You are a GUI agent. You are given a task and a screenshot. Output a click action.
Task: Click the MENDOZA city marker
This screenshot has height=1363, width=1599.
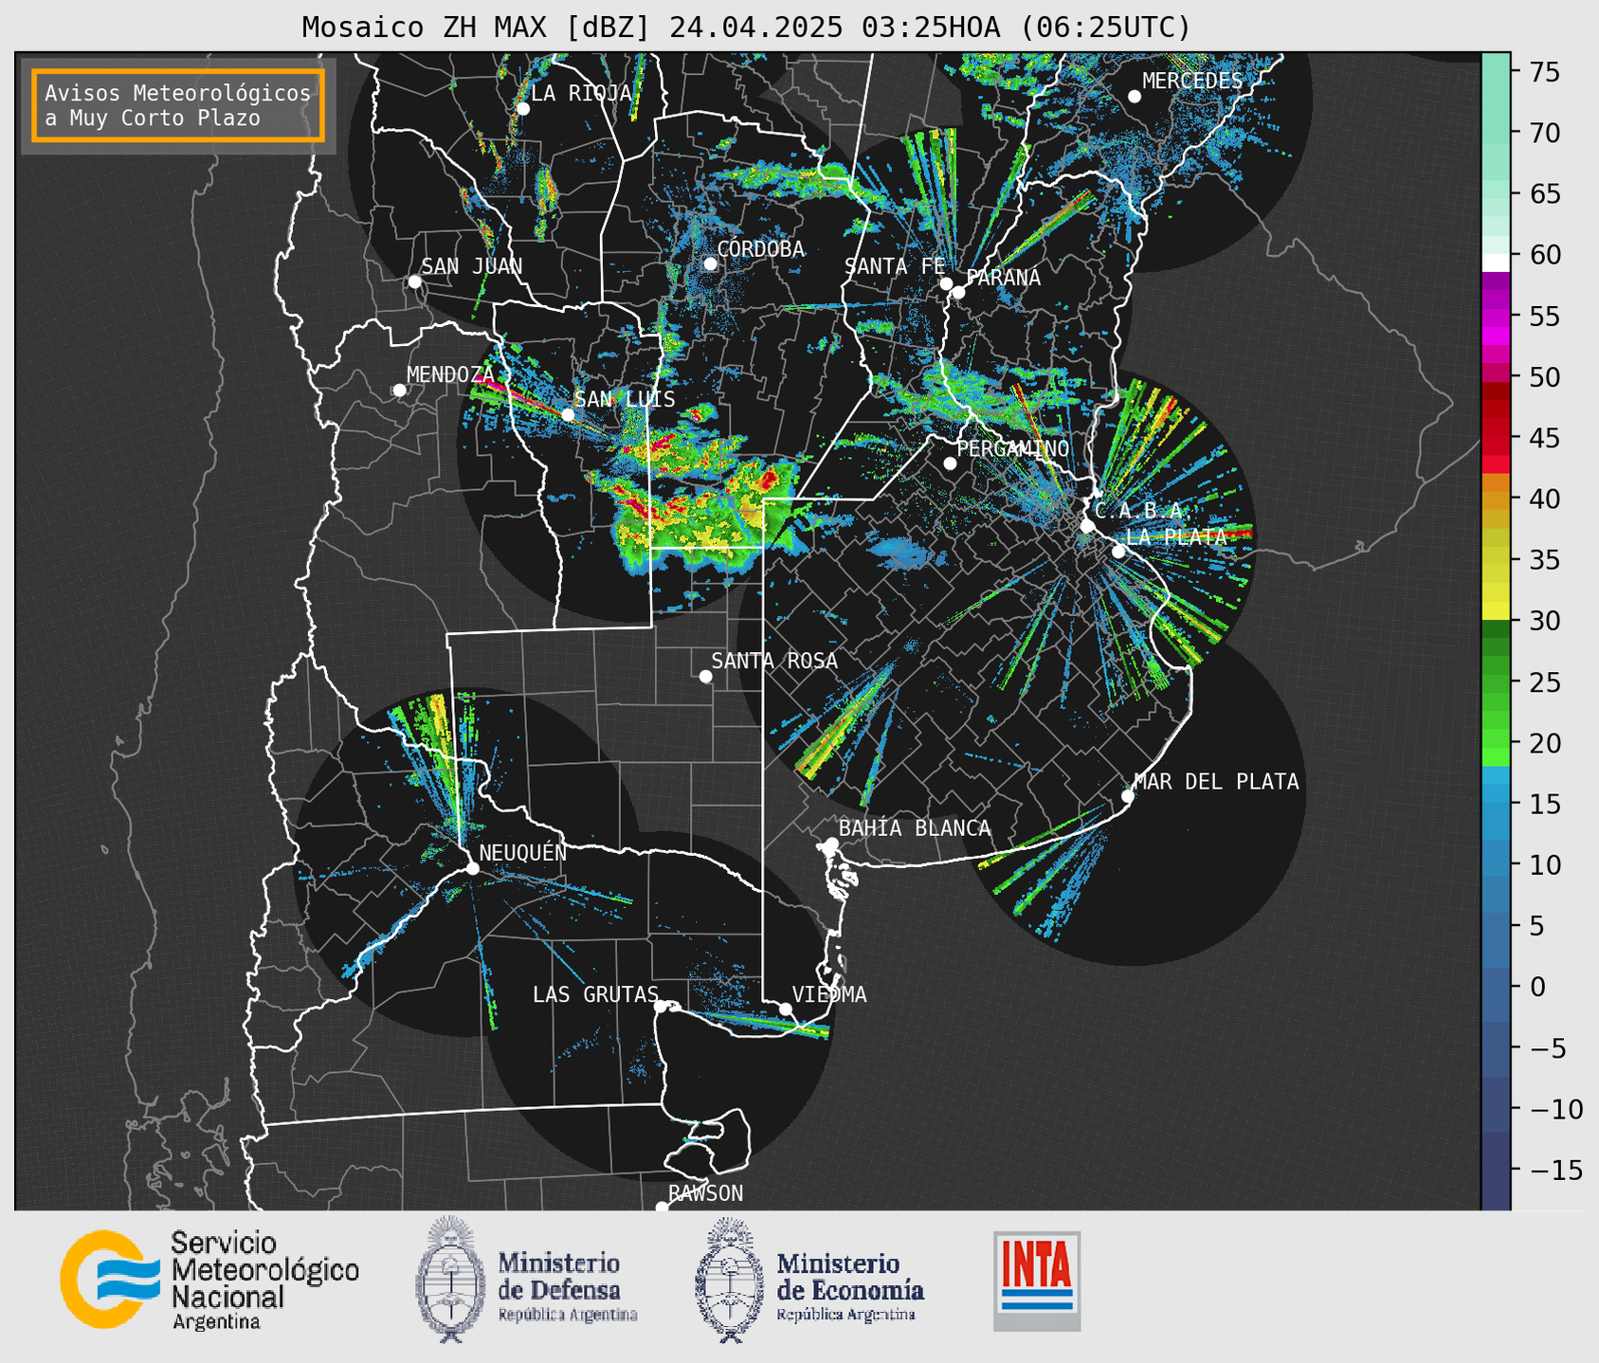tap(399, 391)
